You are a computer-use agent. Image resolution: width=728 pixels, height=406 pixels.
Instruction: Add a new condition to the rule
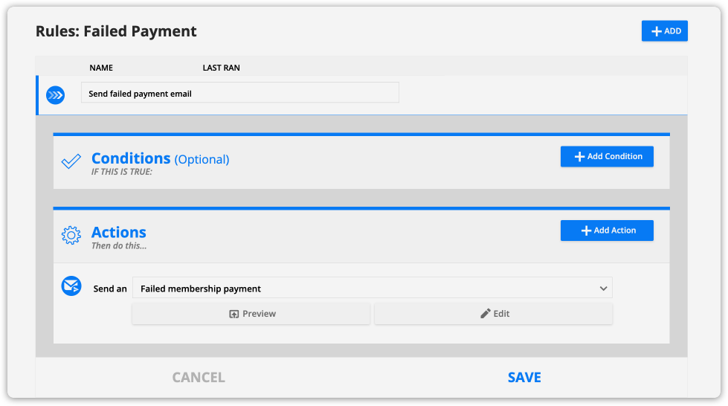pyautogui.click(x=607, y=157)
